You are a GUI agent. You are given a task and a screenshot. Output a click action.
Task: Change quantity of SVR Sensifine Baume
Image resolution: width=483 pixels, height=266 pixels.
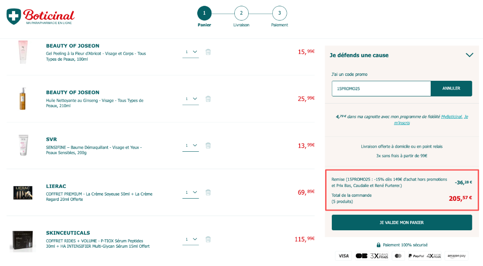(191, 145)
